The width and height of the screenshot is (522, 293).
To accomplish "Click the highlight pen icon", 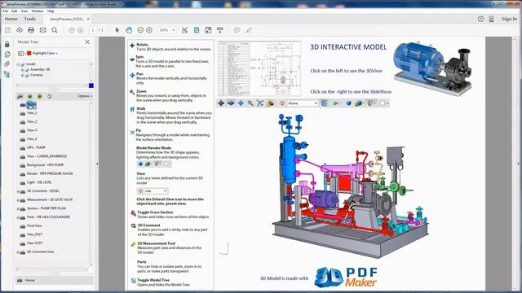I will (249, 30).
